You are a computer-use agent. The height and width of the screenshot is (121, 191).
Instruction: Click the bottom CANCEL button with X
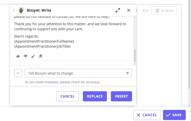[147, 115]
